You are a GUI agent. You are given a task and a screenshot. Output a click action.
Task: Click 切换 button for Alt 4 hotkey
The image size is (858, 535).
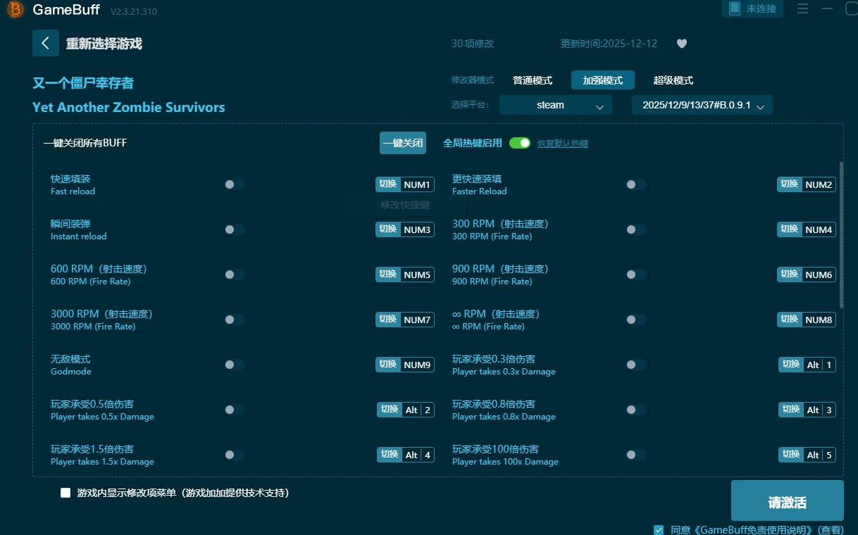click(x=390, y=455)
